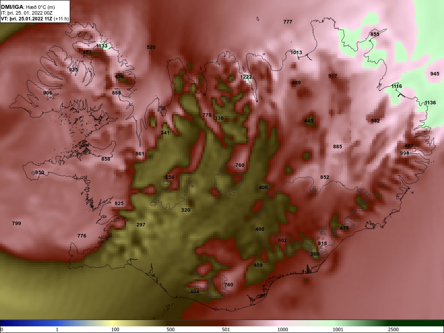Screen dimensions: 444x333
Task: Click the DMI/IGA Hæð 0°C title text
Action: click(x=28, y=7)
